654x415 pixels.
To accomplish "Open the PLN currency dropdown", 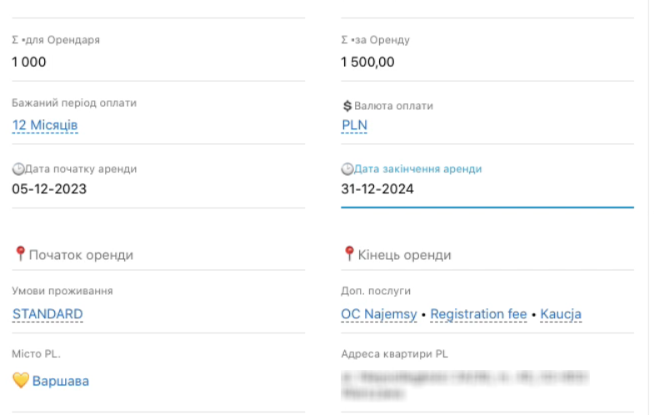I will pyautogui.click(x=354, y=125).
